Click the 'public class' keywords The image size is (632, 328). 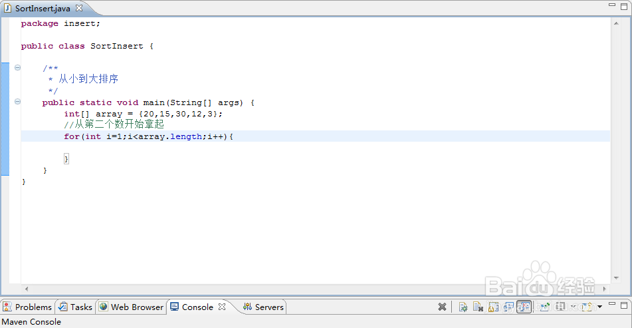(53, 46)
